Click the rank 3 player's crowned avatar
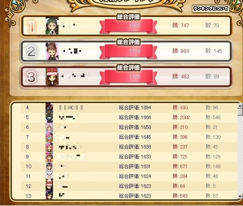The image size is (243, 206). [x=52, y=76]
